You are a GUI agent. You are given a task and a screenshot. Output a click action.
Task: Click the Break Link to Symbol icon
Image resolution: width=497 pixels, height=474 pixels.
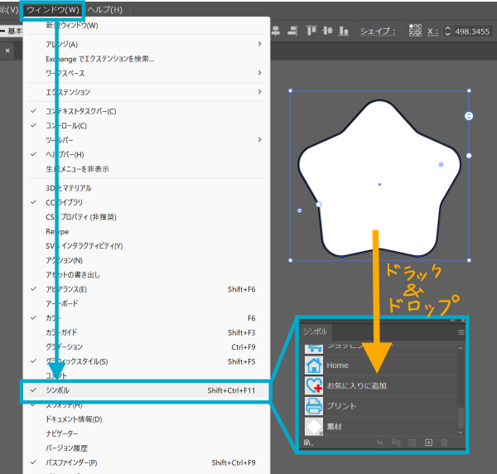(397, 443)
